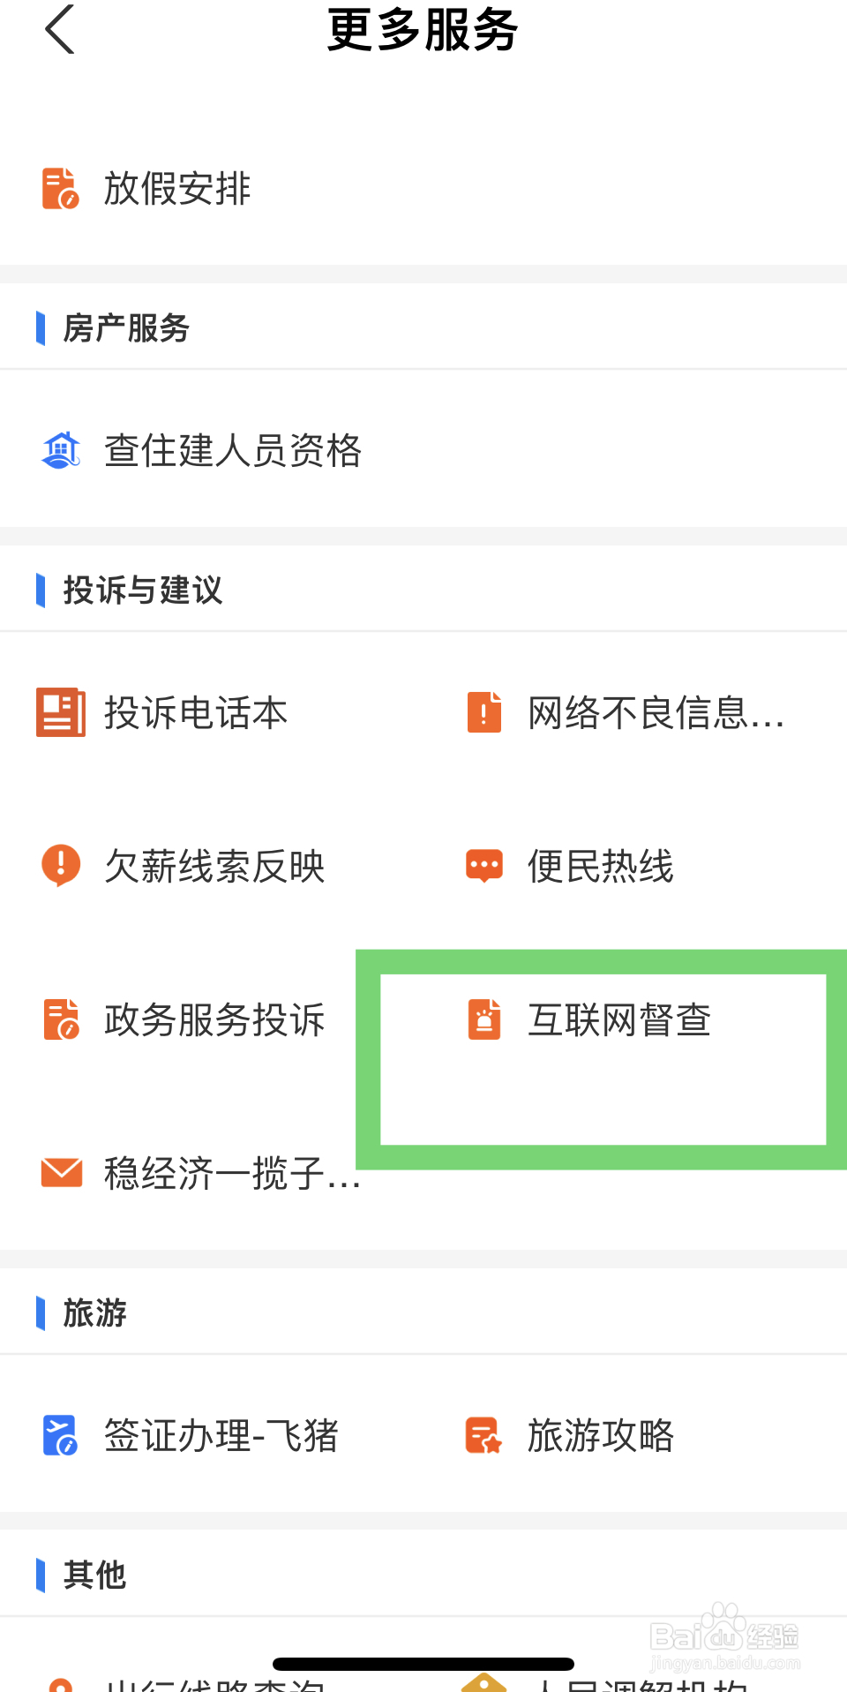847x1692 pixels.
Task: Open the 放假安排 calendar icon
Action: [61, 188]
